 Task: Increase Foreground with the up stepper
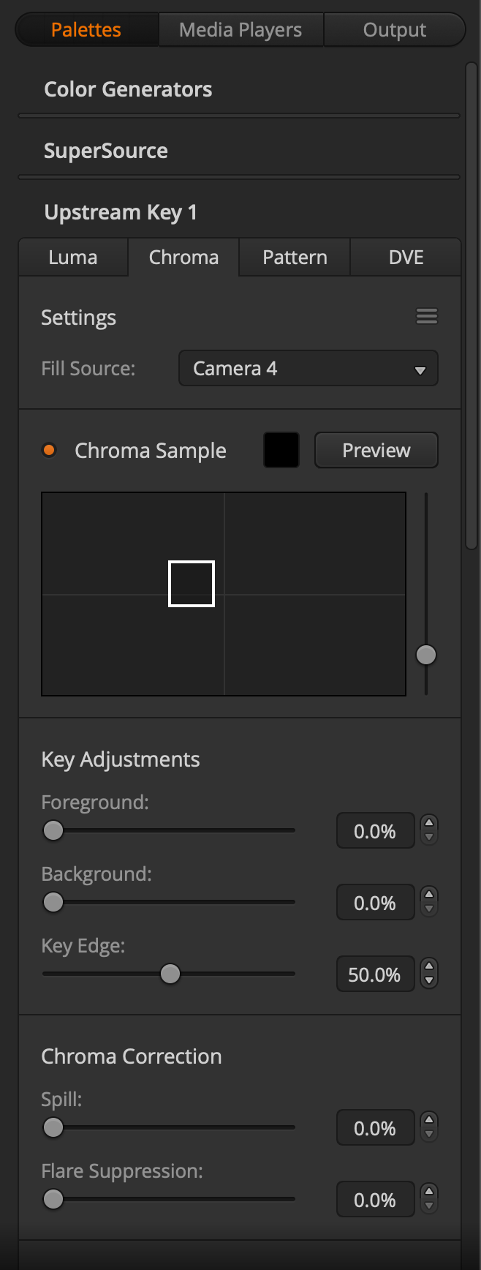429,824
